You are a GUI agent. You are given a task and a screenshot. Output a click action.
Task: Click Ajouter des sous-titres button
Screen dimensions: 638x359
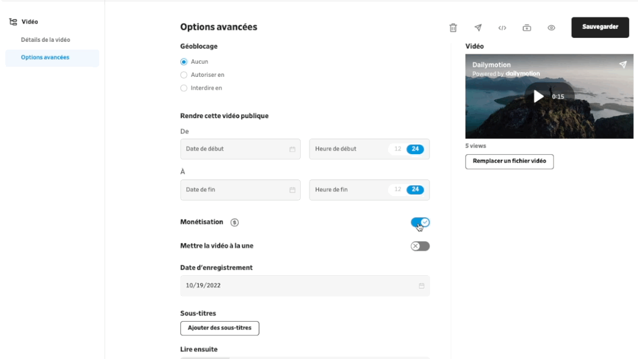pyautogui.click(x=220, y=328)
